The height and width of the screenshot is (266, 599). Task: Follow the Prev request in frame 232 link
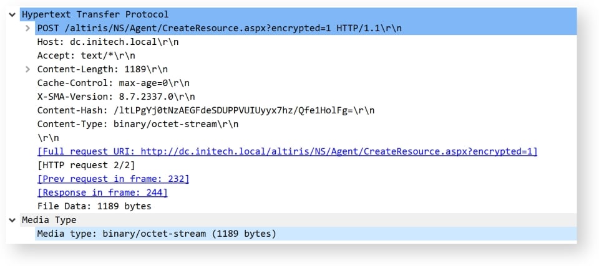[x=113, y=179]
